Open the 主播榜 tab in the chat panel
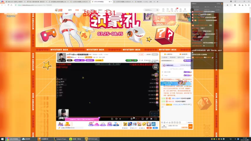This screenshot has height=141, width=251. click(x=168, y=54)
